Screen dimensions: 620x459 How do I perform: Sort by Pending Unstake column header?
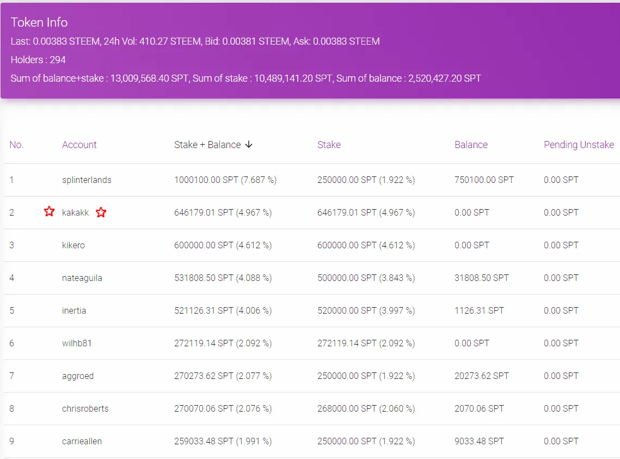(579, 145)
